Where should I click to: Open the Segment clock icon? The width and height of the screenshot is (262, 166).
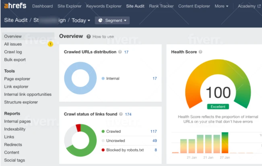[x=100, y=20]
